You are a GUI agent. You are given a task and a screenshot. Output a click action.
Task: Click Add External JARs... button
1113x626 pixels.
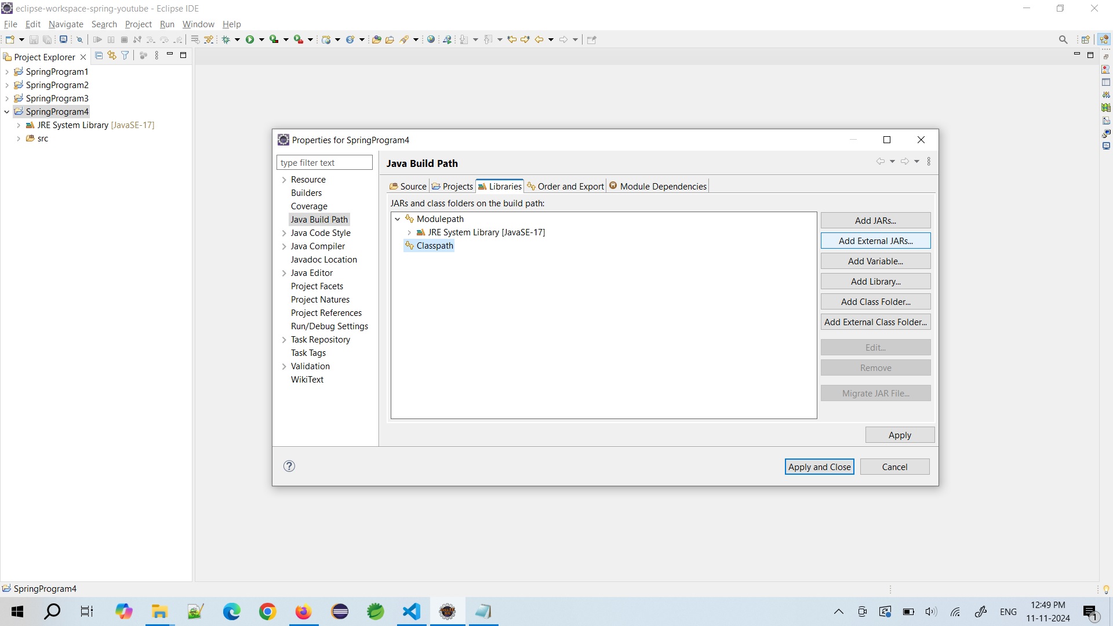pyautogui.click(x=875, y=241)
